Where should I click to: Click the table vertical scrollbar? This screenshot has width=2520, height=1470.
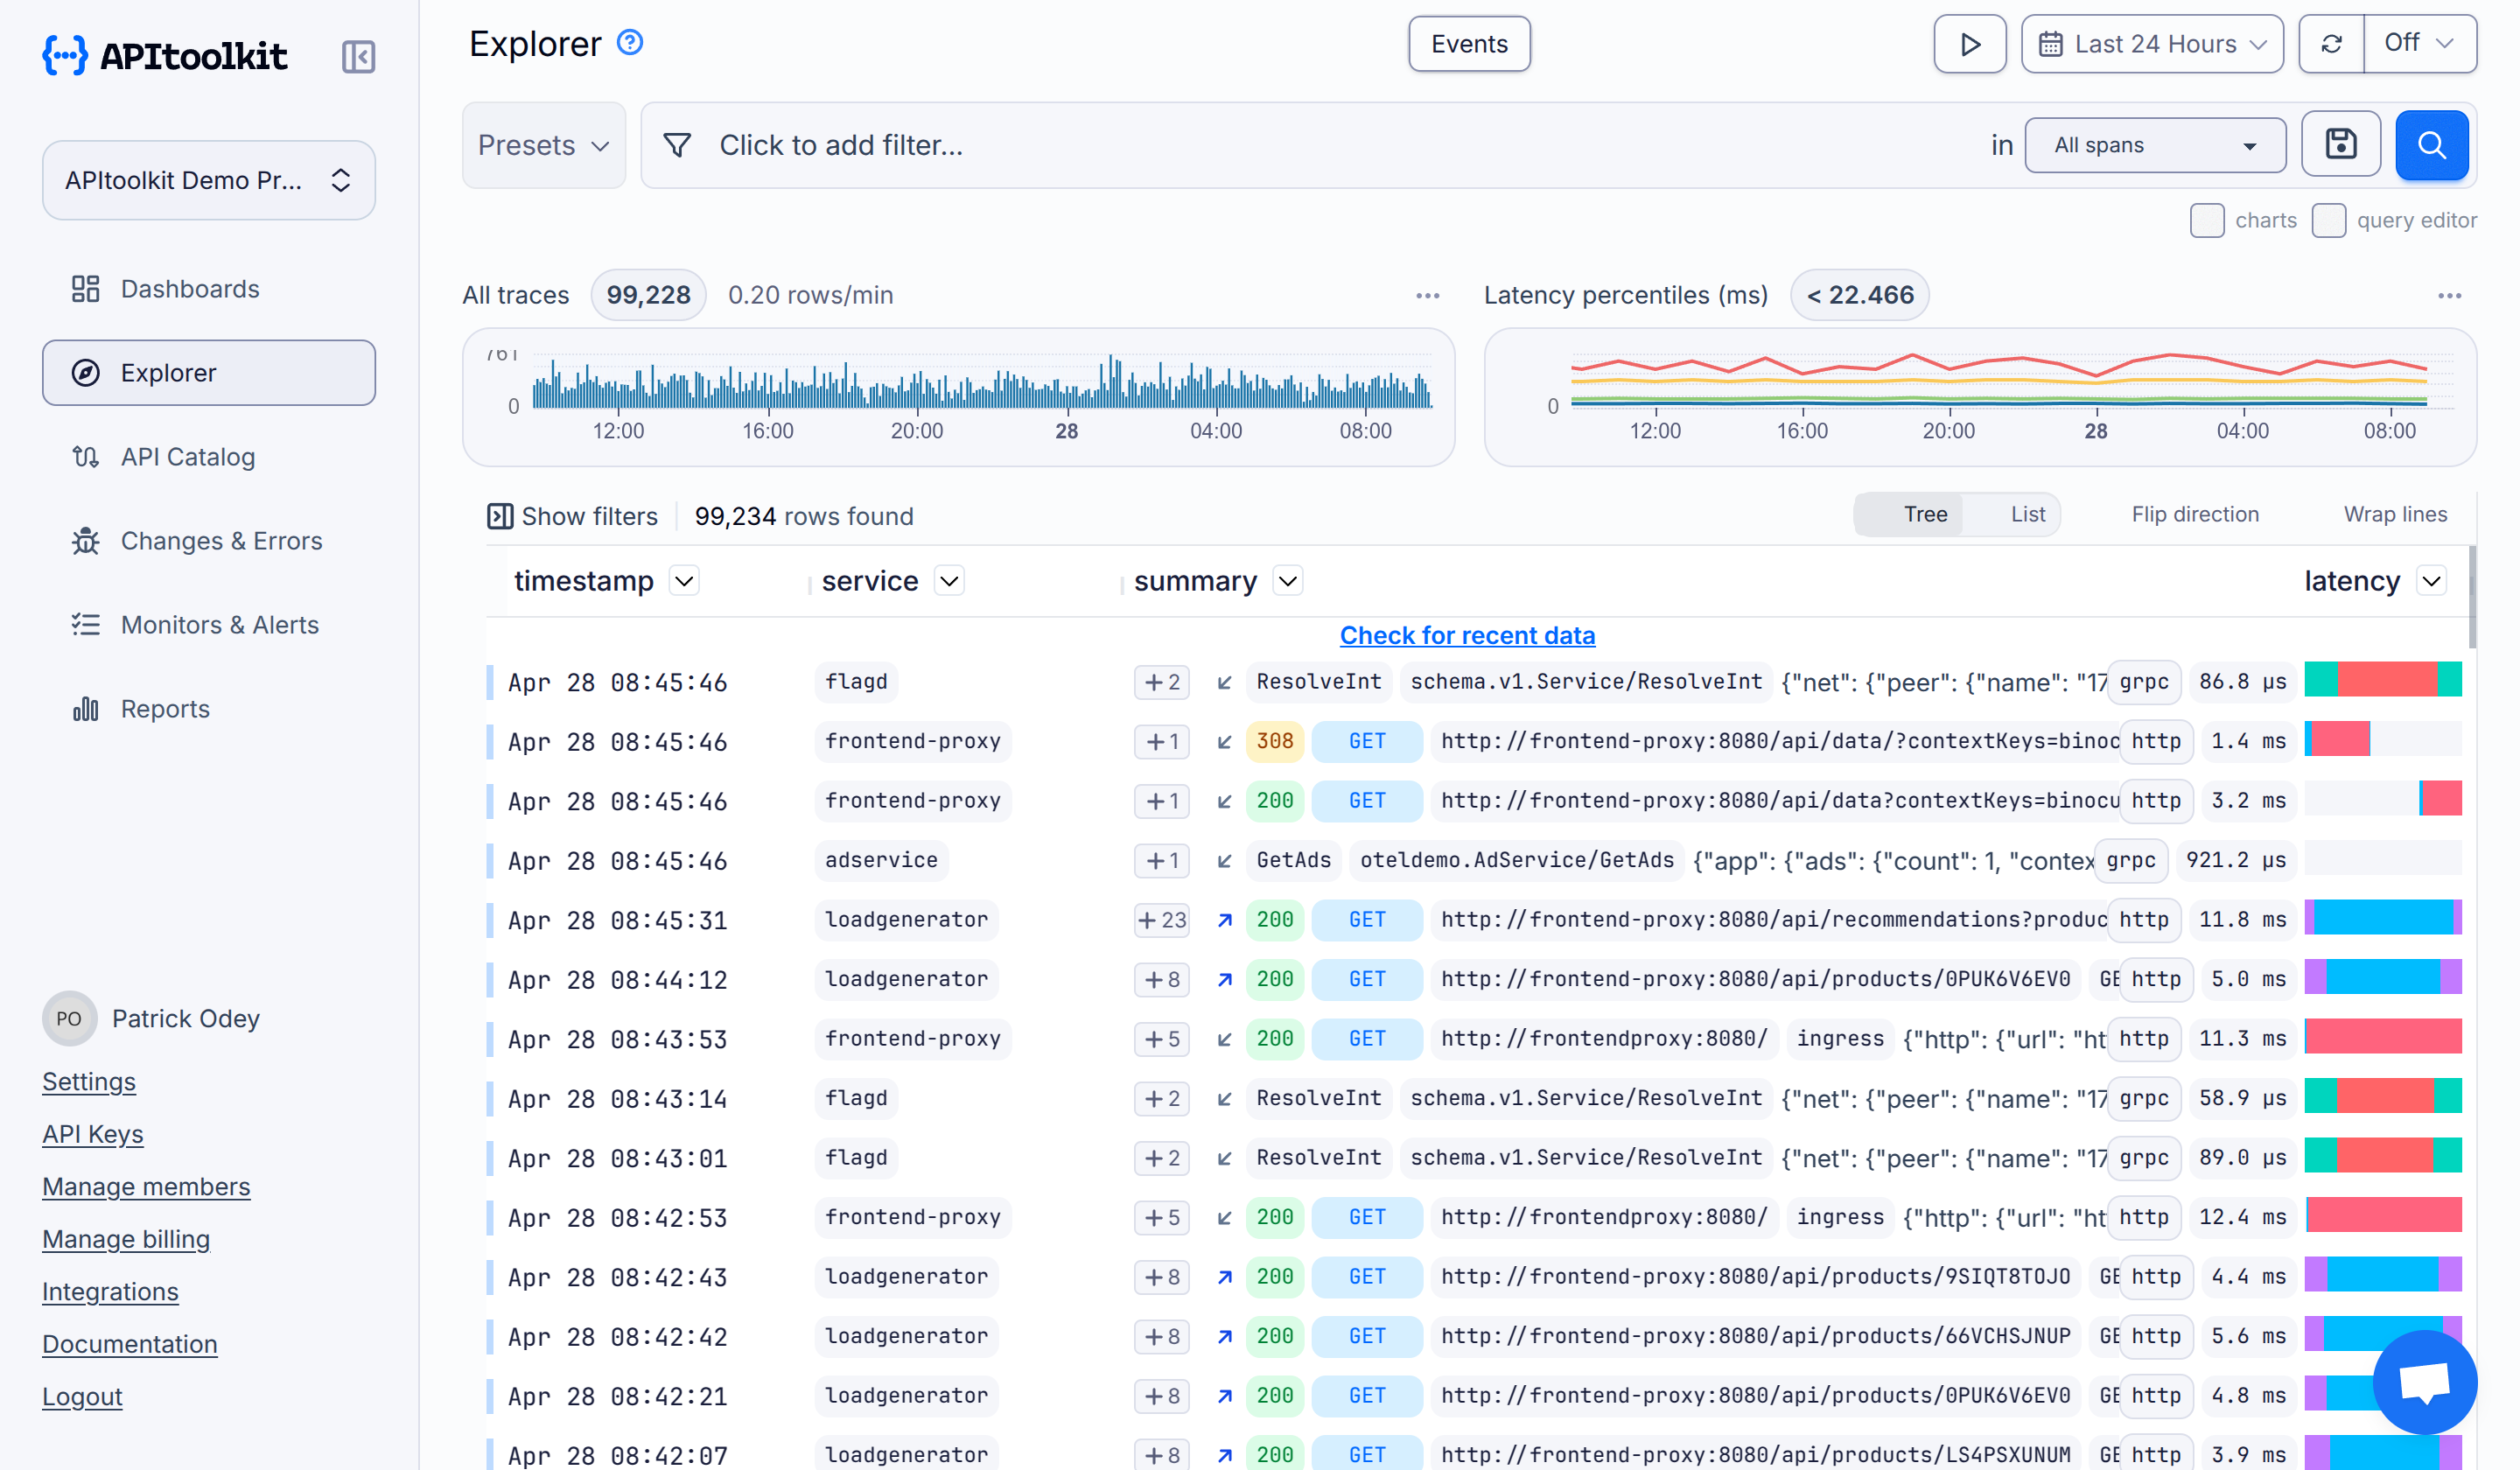tap(2472, 597)
